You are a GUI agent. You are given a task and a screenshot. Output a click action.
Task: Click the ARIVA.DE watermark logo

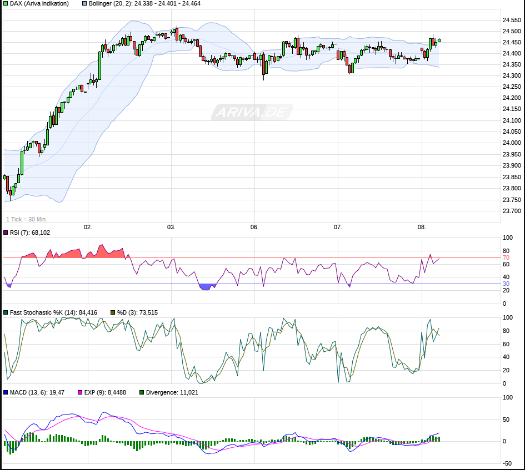(252, 113)
